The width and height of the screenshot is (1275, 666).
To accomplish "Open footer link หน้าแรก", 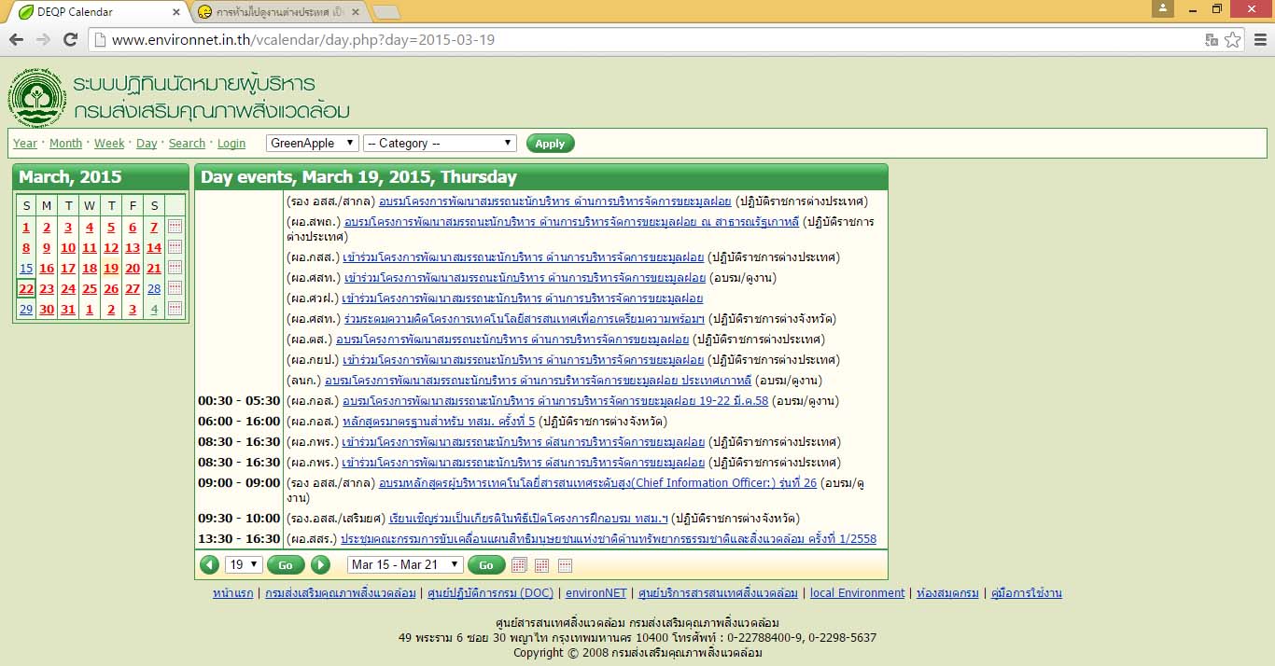I will pyautogui.click(x=232, y=593).
